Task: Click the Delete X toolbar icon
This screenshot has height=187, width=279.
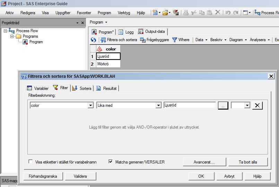Action: tap(218, 12)
